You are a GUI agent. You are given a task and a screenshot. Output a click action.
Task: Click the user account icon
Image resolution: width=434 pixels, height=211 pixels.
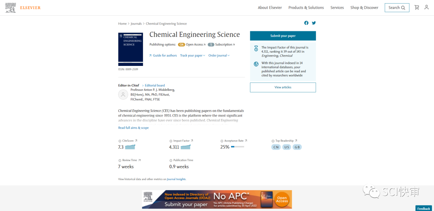pos(426,7)
